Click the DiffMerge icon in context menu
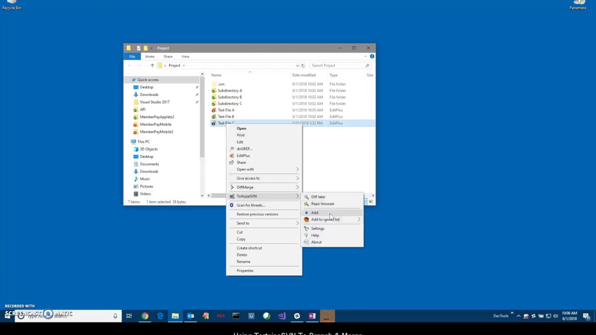Image resolution: width=596 pixels, height=335 pixels. pyautogui.click(x=232, y=187)
